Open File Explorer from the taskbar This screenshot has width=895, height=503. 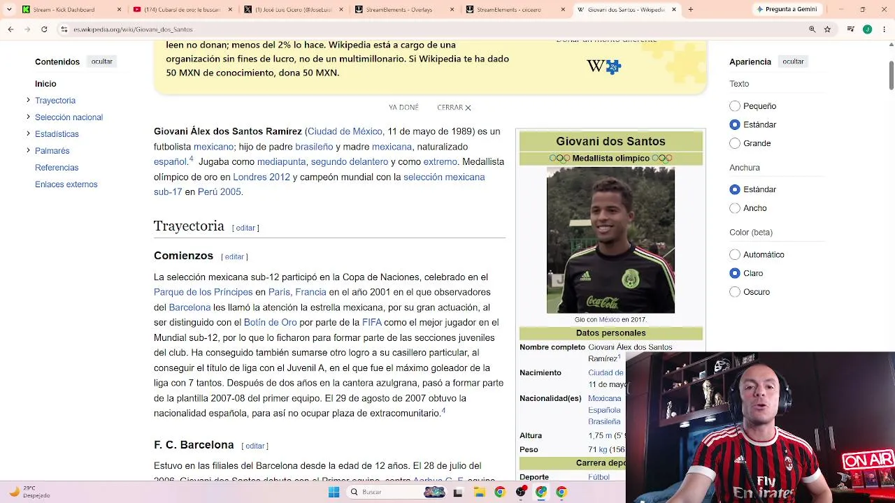479,492
